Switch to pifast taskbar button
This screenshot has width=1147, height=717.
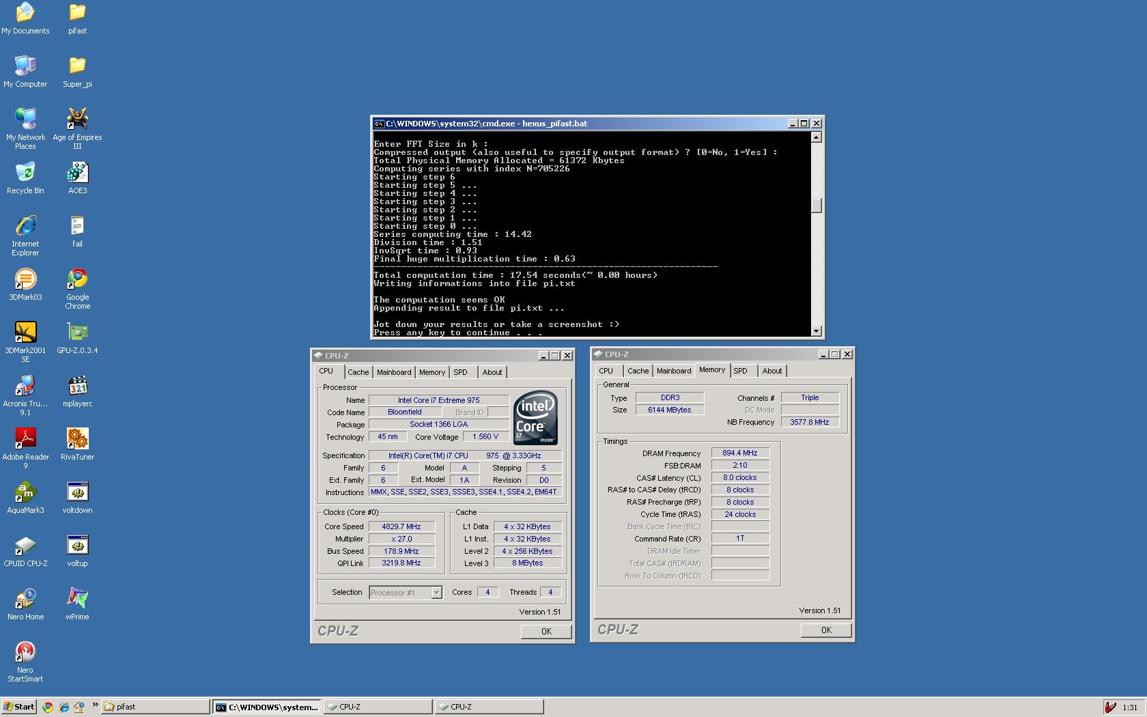click(156, 707)
